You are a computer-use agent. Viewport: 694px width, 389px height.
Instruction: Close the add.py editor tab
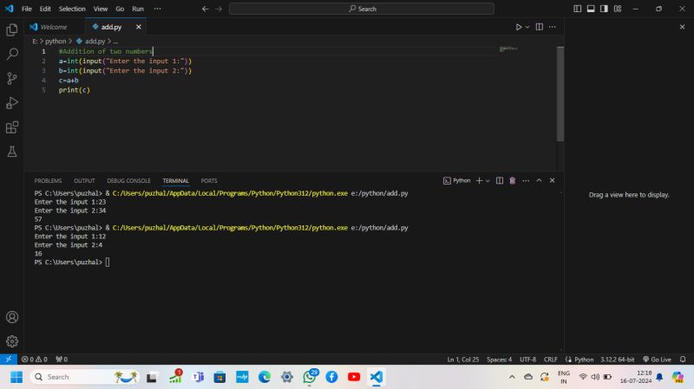pos(139,27)
